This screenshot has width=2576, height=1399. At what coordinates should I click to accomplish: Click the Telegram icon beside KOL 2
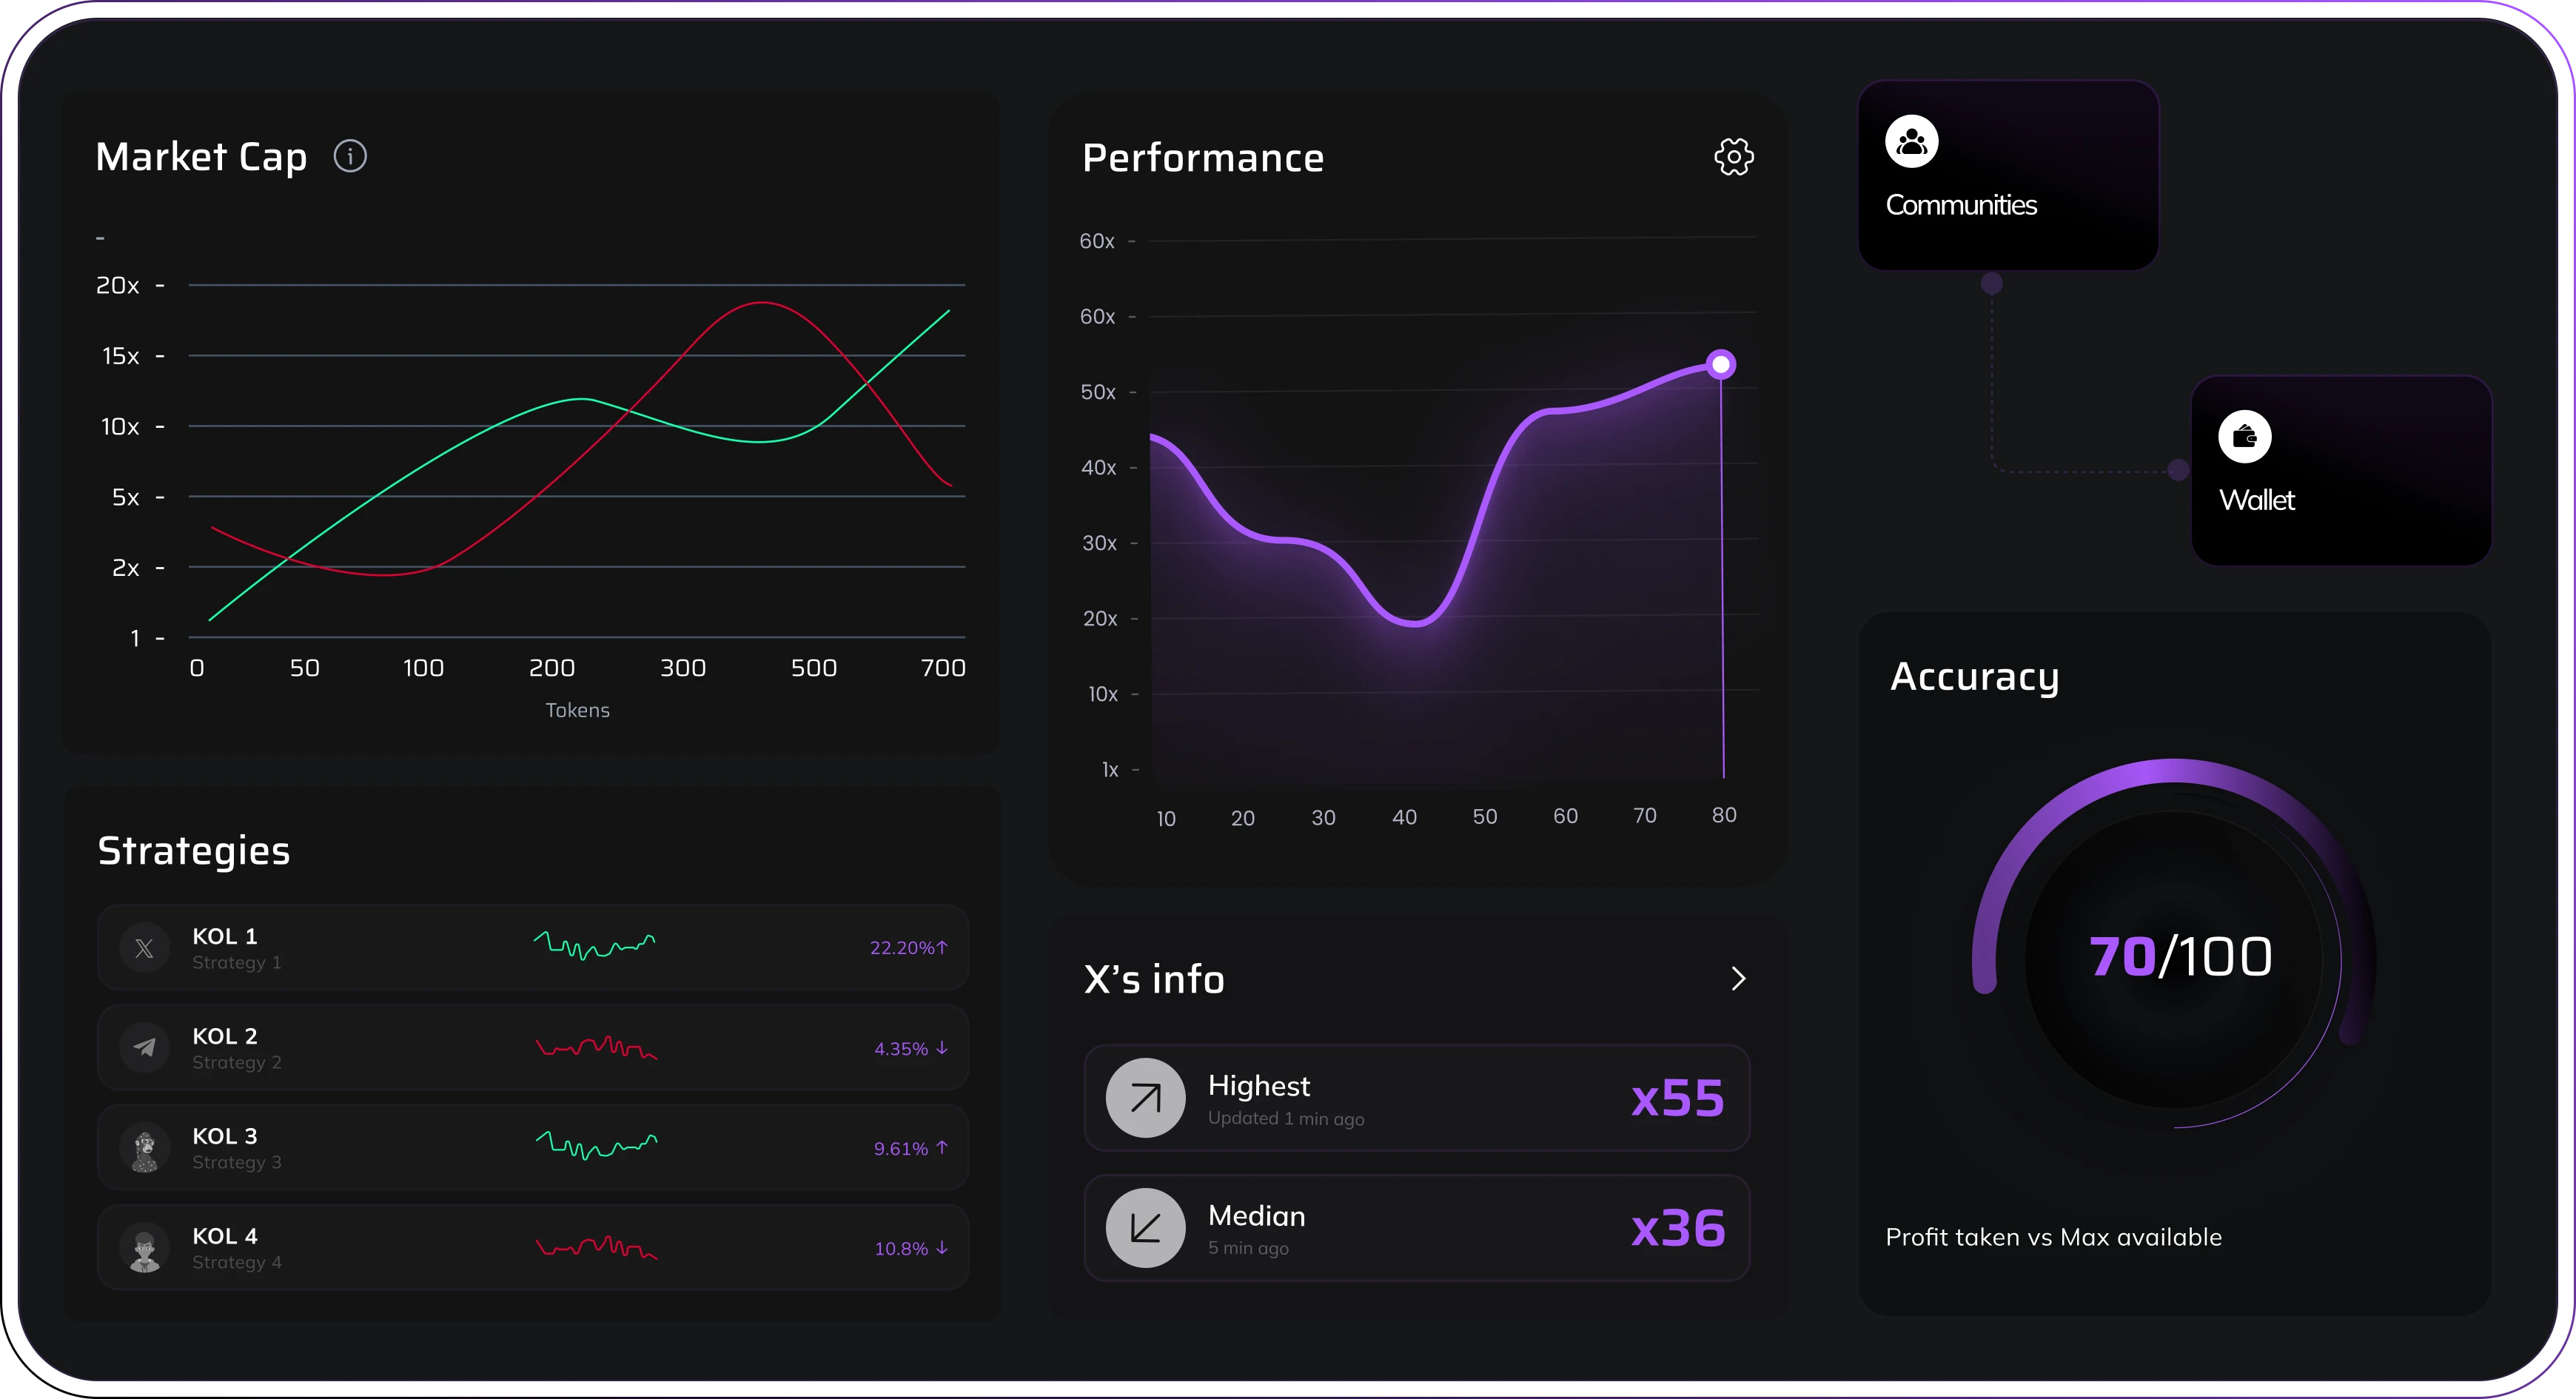point(145,1048)
